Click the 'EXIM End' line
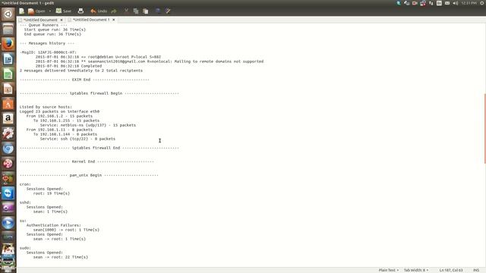The height and width of the screenshot is (273, 486). click(84, 80)
